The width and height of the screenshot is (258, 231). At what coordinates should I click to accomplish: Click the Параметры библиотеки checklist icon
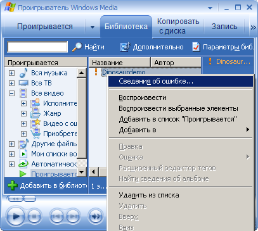pyautogui.click(x=196, y=47)
